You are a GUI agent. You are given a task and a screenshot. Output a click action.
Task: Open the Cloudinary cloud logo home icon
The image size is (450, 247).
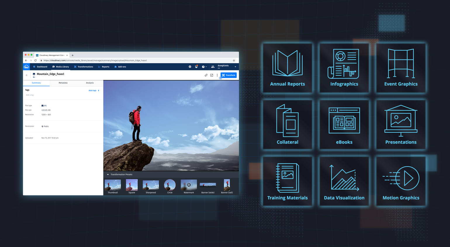[27, 67]
